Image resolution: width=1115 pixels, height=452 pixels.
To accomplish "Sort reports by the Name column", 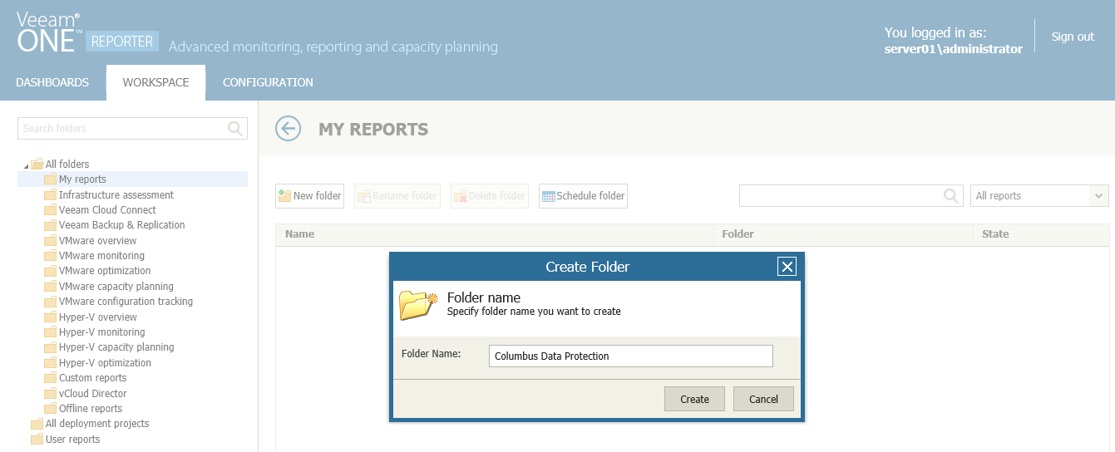I will [300, 234].
